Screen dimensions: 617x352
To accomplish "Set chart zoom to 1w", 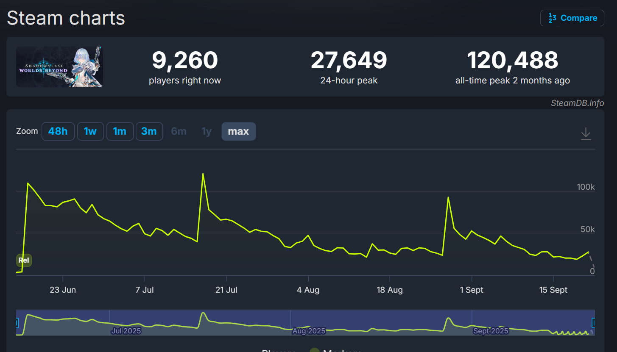I will click(90, 131).
